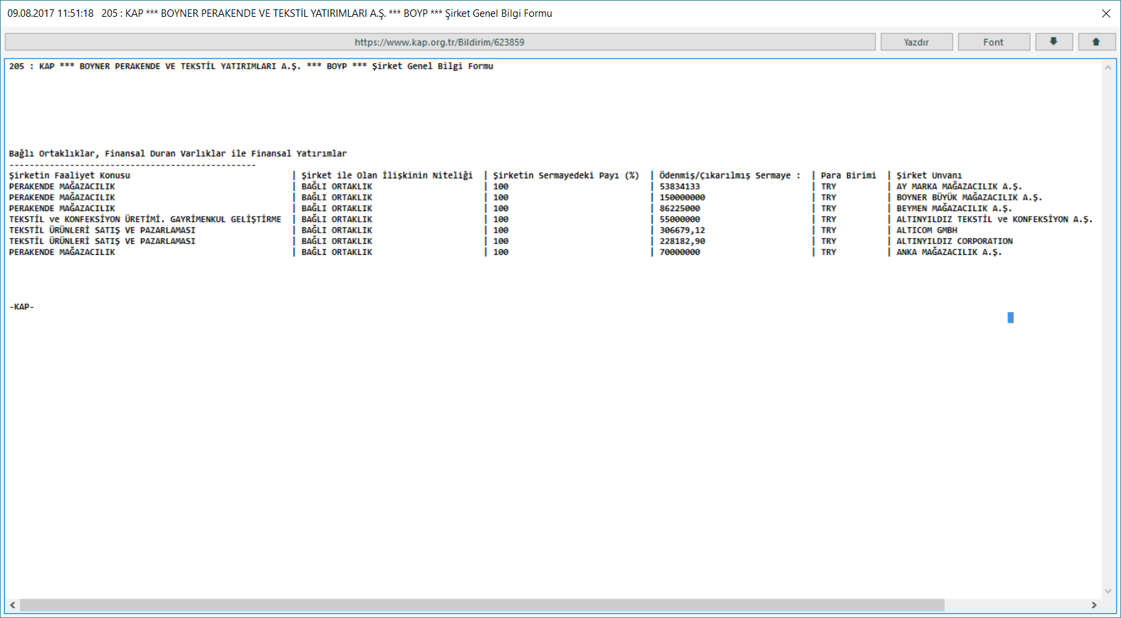Click the capital value 70000000
This screenshot has width=1121, height=618.
click(679, 252)
